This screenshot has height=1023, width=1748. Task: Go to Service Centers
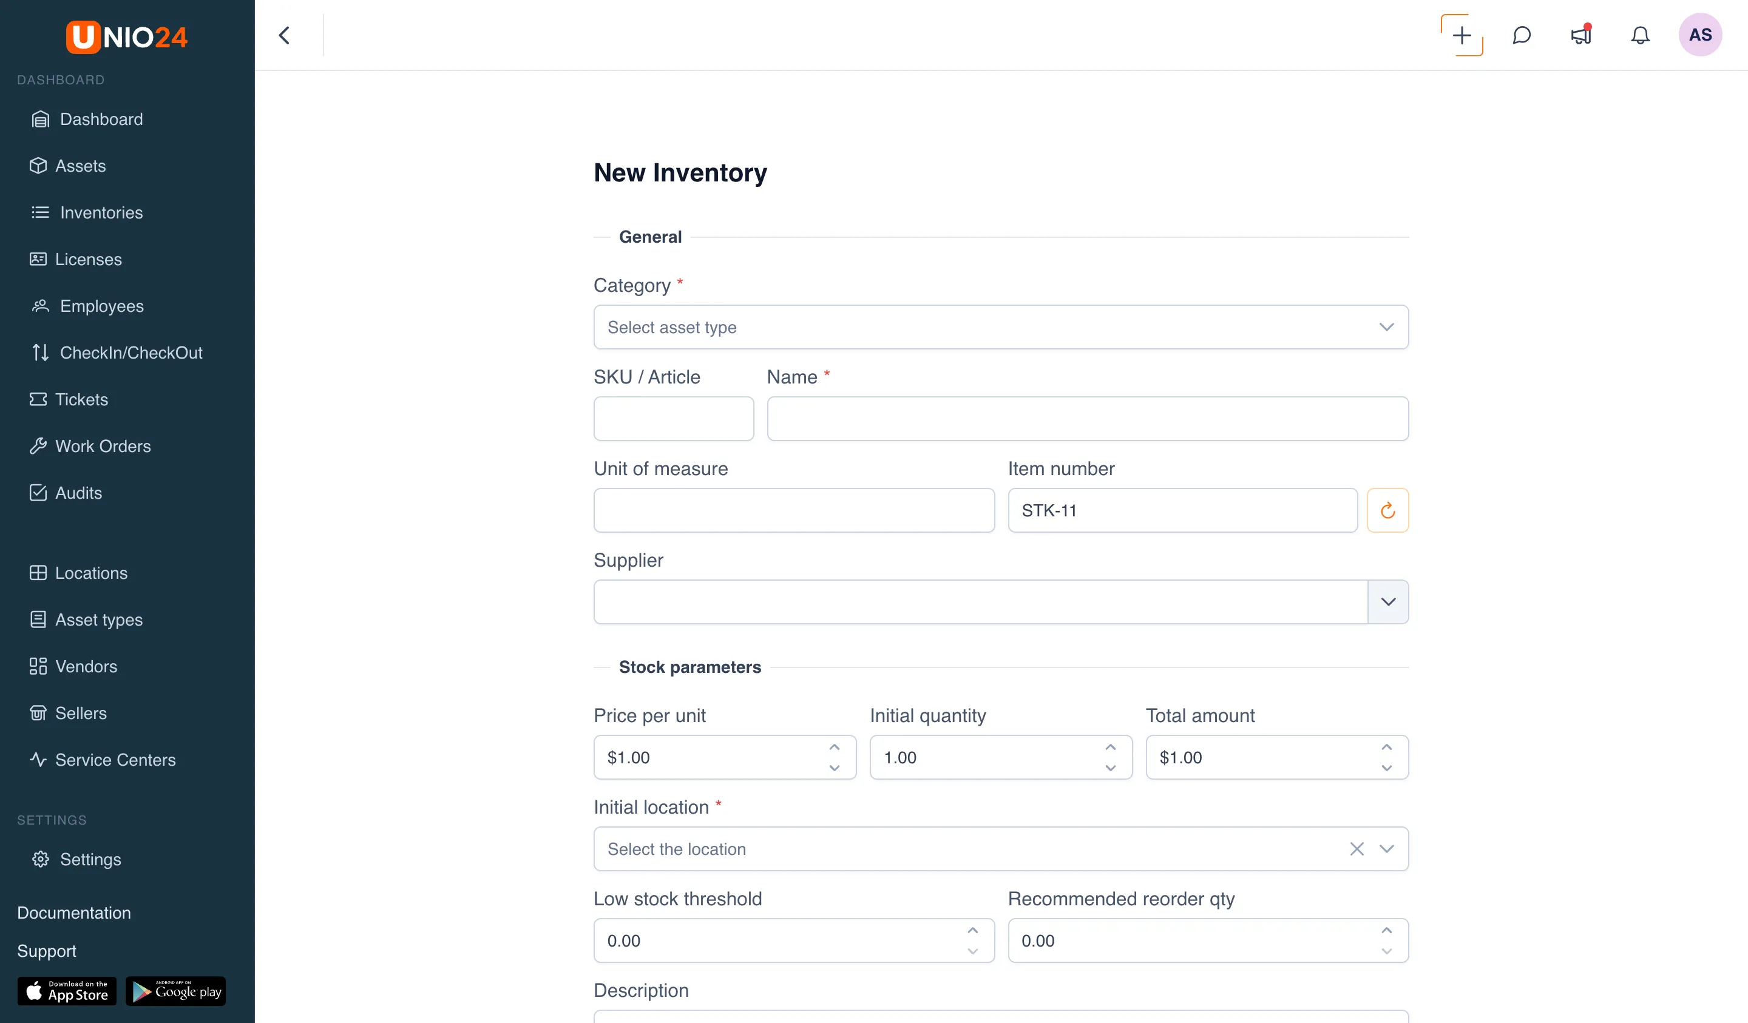click(x=103, y=760)
